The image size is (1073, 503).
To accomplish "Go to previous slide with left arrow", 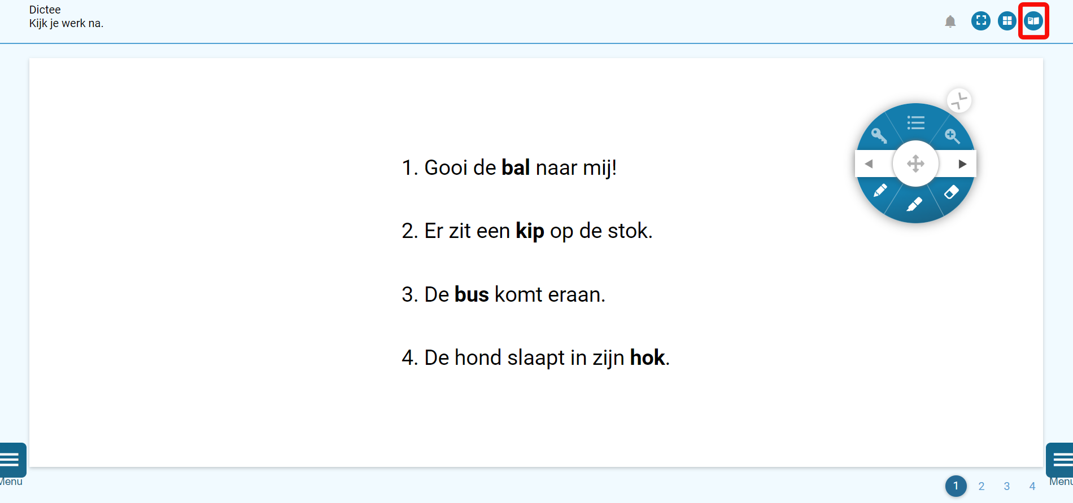I will [869, 164].
